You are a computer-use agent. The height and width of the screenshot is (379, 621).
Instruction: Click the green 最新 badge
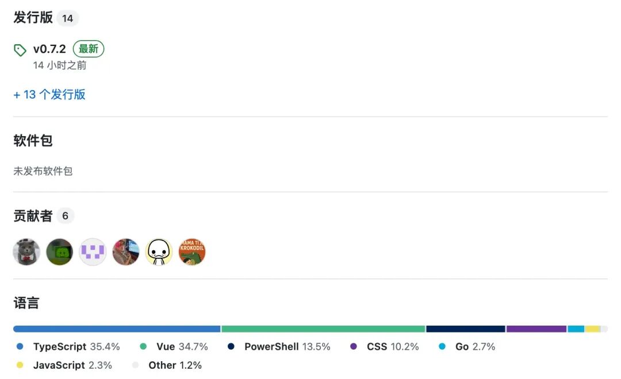pyautogui.click(x=89, y=49)
